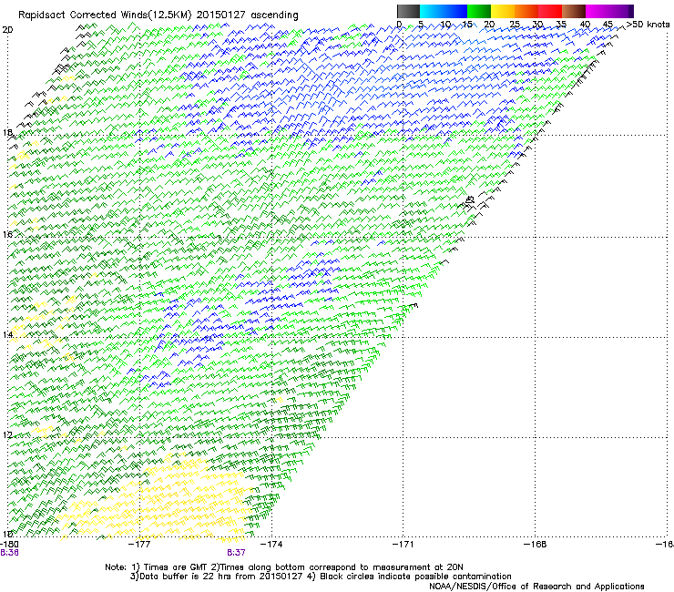Click the gray 0-5 knots legend swatch
The width and height of the screenshot is (674, 592).
pyautogui.click(x=408, y=11)
